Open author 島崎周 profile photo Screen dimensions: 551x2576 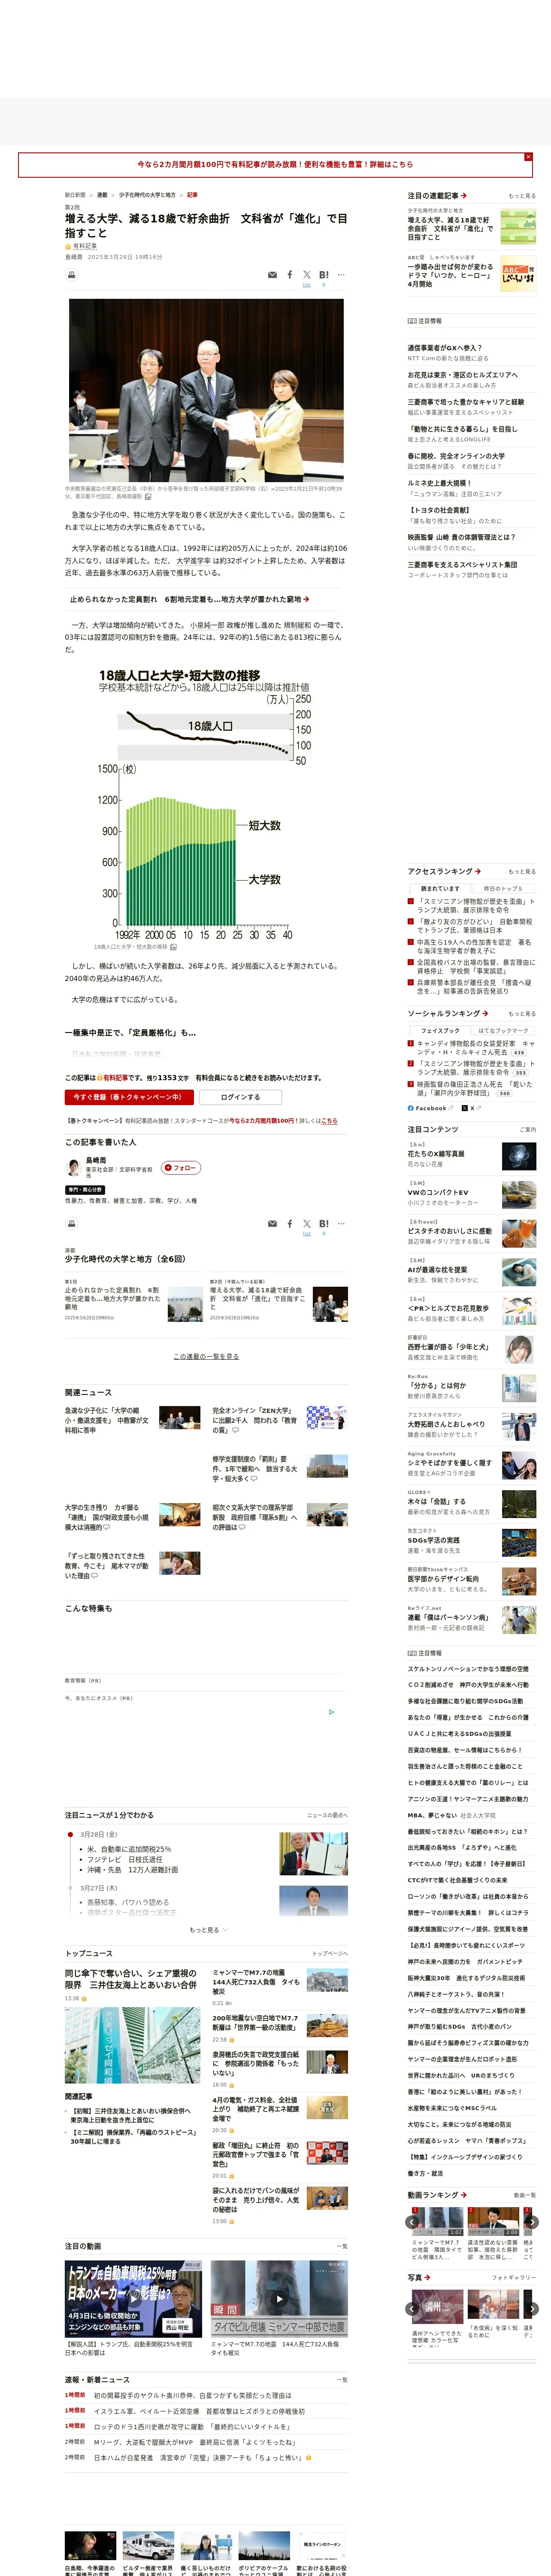click(73, 1168)
